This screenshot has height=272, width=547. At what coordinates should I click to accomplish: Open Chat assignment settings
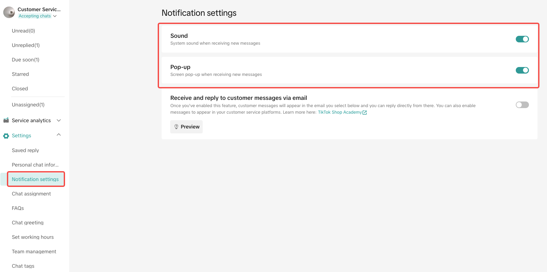(31, 194)
